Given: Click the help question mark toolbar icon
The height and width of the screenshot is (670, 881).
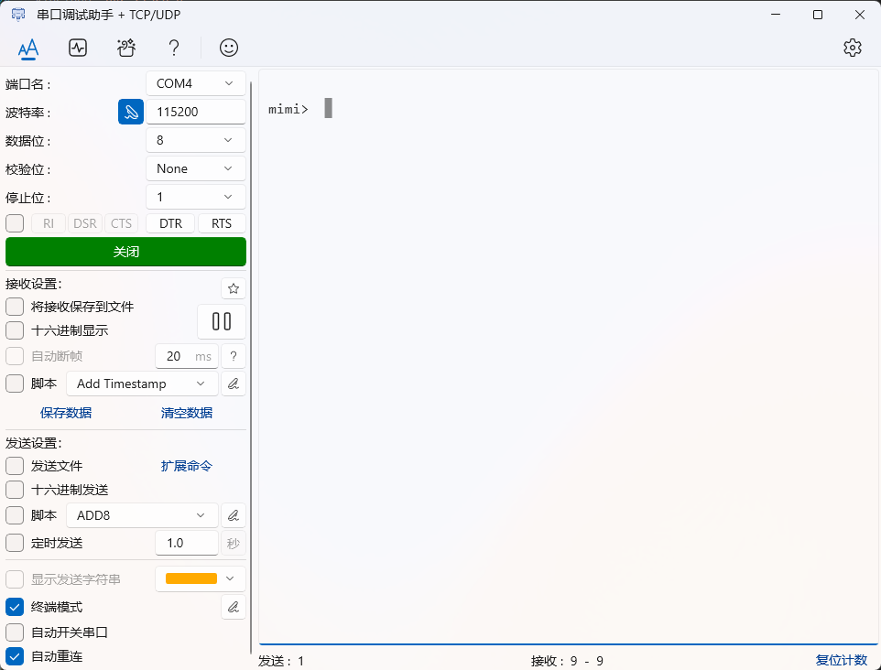Looking at the screenshot, I should coord(173,48).
